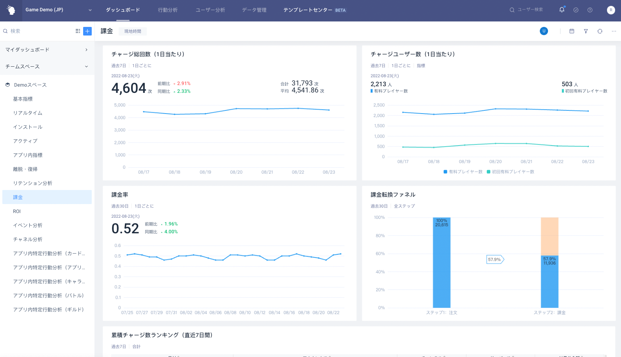621x357 pixels.
Task: Select Demoスペース folder
Action: click(30, 85)
